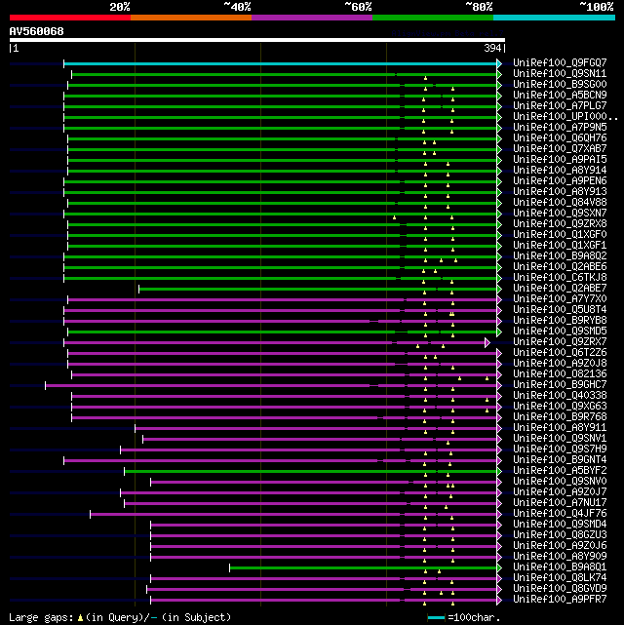This screenshot has width=624, height=625.
Task: Open the UniRef100_A7NU17 entry
Action: click(x=560, y=502)
